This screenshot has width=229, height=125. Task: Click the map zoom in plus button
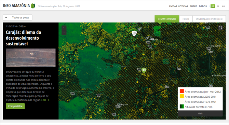pyautogui.click(x=64, y=28)
